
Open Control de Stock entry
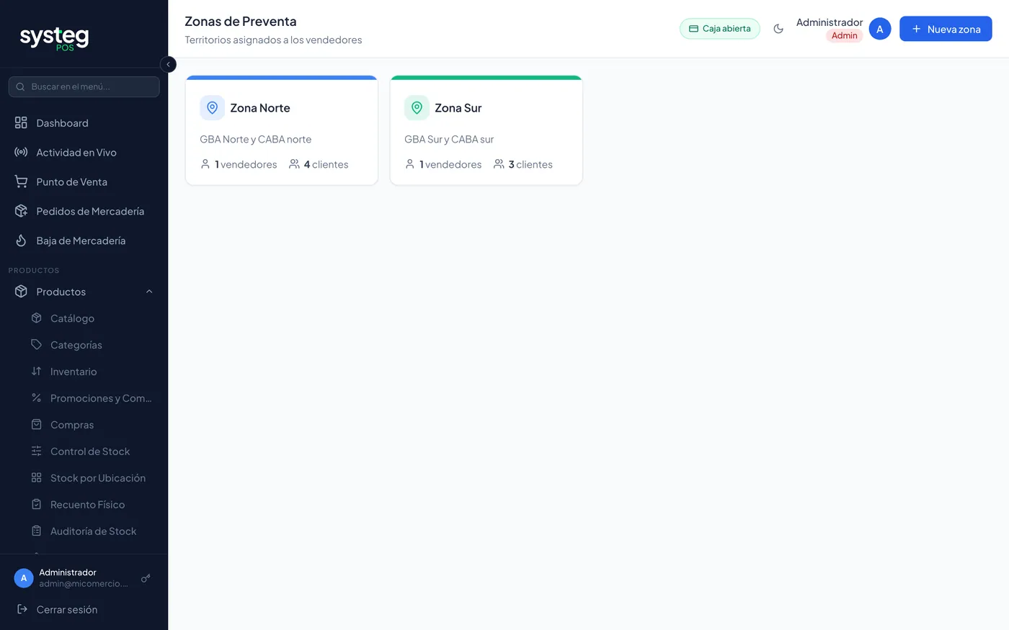point(91,451)
